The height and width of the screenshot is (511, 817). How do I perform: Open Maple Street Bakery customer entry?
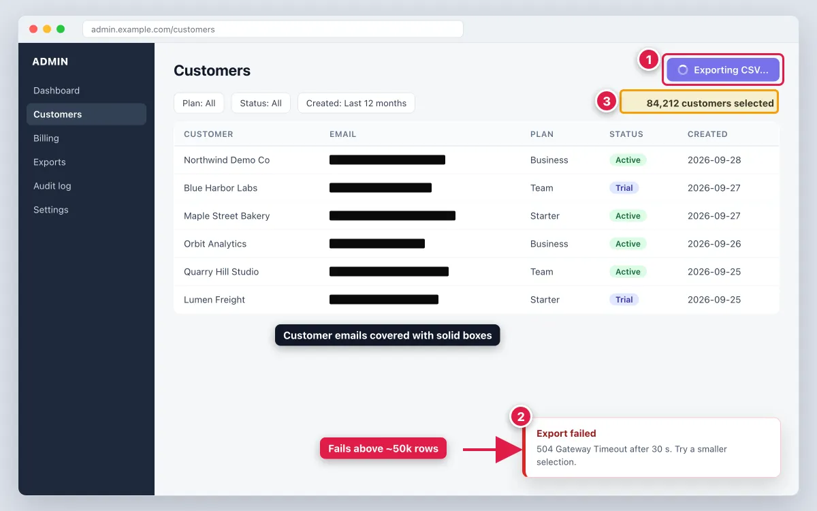tap(227, 216)
